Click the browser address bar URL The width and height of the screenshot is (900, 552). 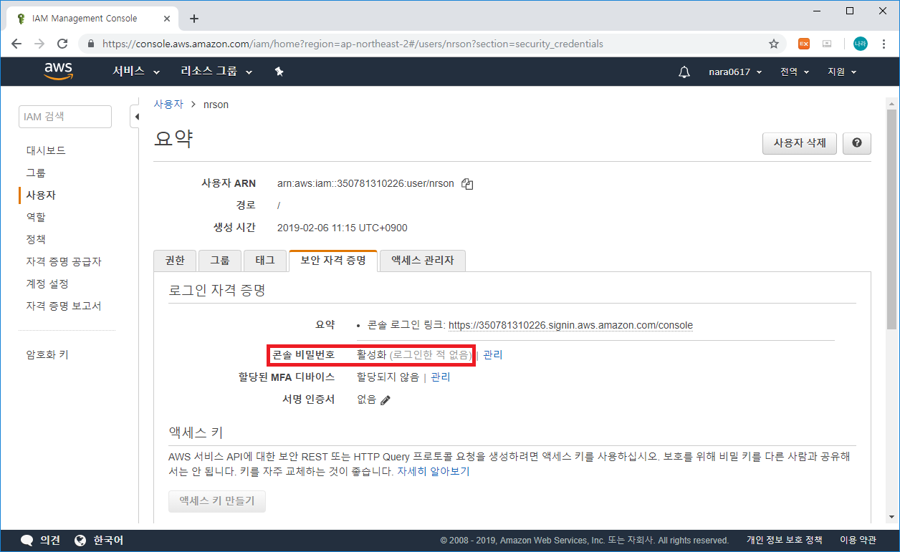[353, 44]
